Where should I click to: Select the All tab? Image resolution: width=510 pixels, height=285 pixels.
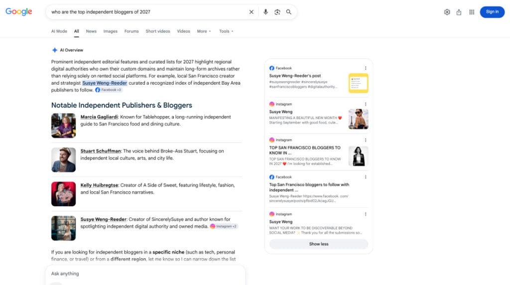76,31
